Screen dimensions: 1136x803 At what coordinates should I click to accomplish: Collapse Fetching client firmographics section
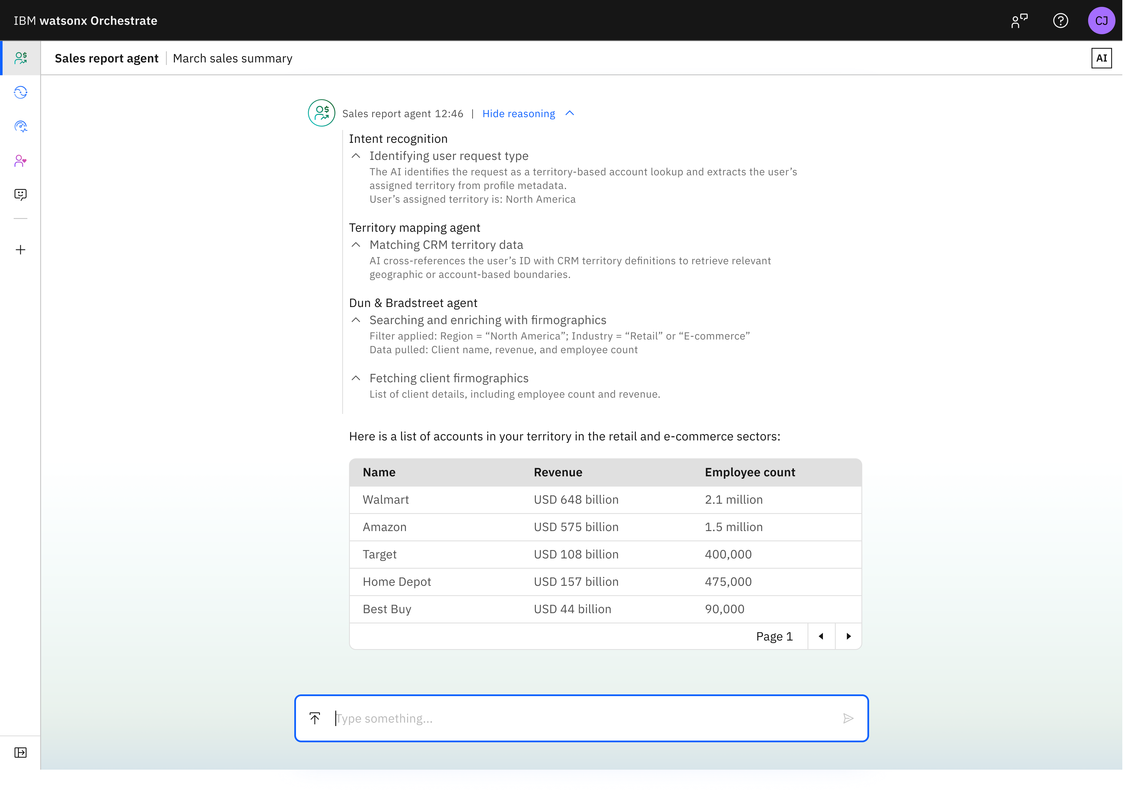pos(356,379)
